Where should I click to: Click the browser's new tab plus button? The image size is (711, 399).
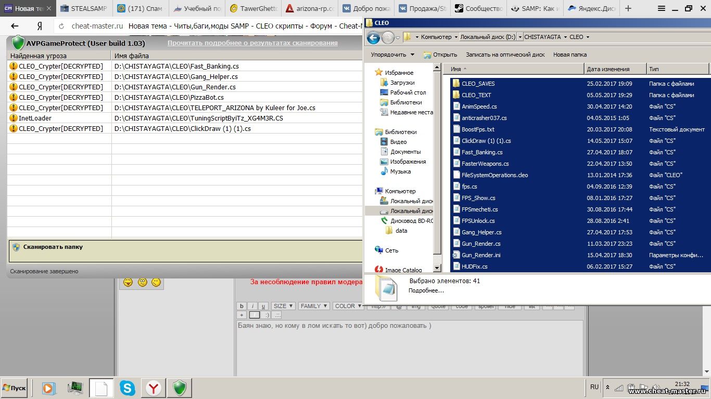point(628,8)
